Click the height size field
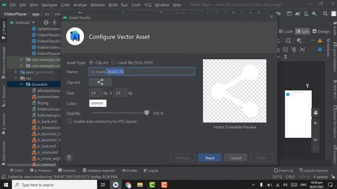Image resolution: width=337 pixels, height=189 pixels. [x=121, y=93]
